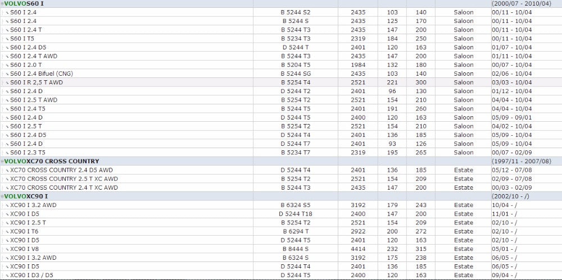Click engine code B 5234 T7
This screenshot has width=562, height=280.
tap(296, 153)
